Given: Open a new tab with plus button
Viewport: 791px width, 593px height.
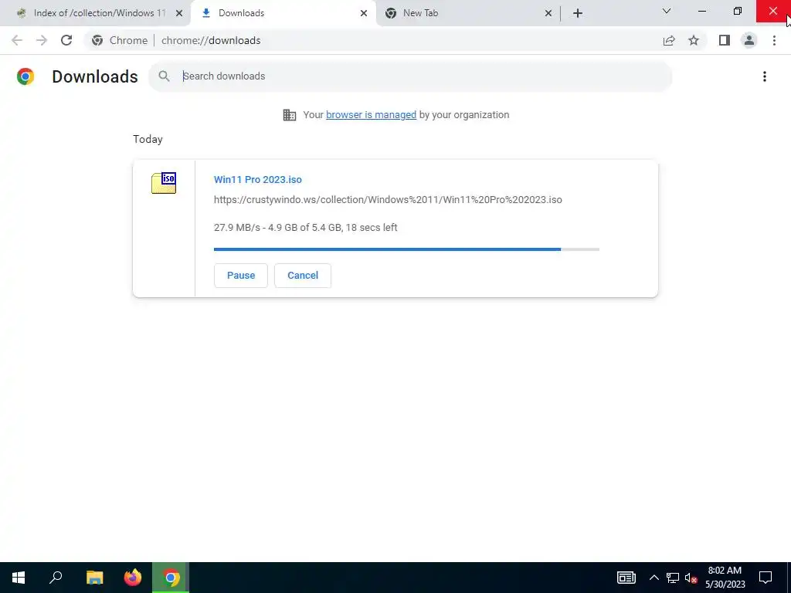Looking at the screenshot, I should pyautogui.click(x=578, y=13).
